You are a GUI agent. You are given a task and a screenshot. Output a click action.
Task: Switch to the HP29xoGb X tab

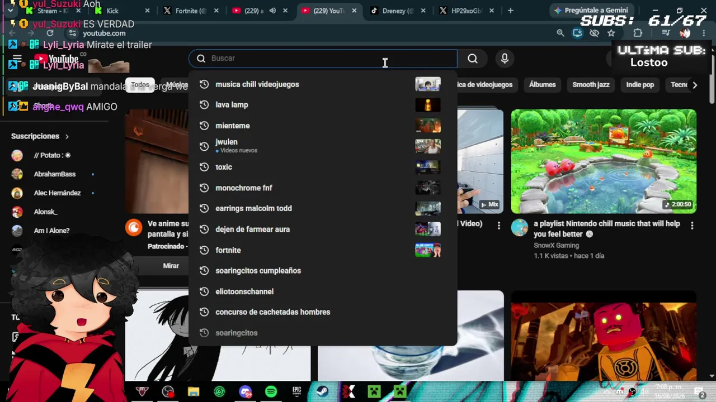coord(466,11)
